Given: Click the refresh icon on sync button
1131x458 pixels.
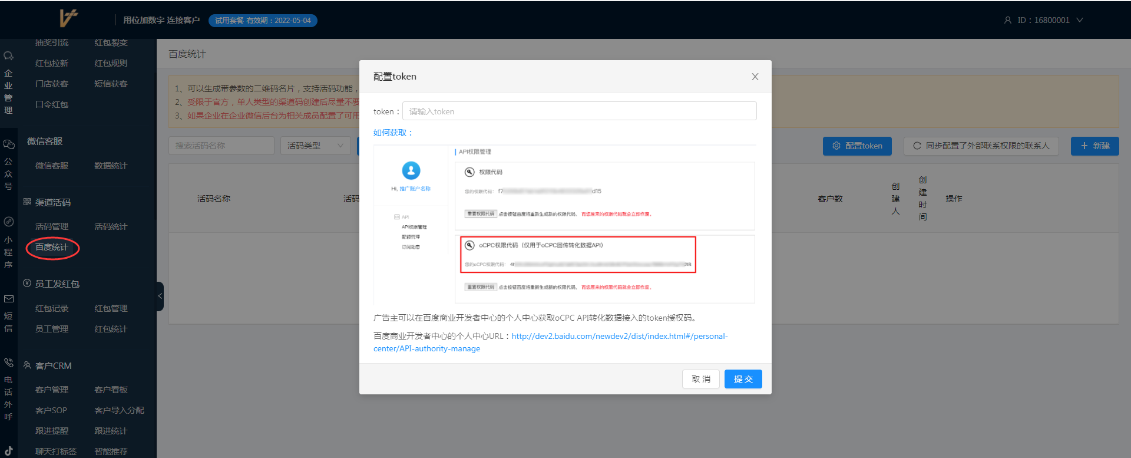Looking at the screenshot, I should pos(917,146).
